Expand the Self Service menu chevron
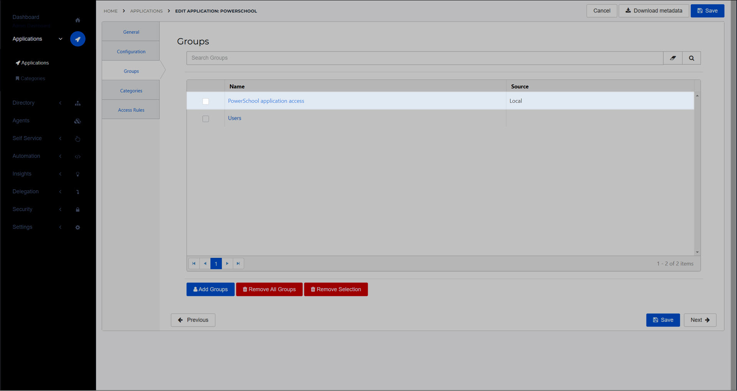Viewport: 737px width, 391px height. tap(60, 138)
